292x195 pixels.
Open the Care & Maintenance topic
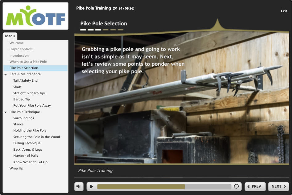click(25, 74)
